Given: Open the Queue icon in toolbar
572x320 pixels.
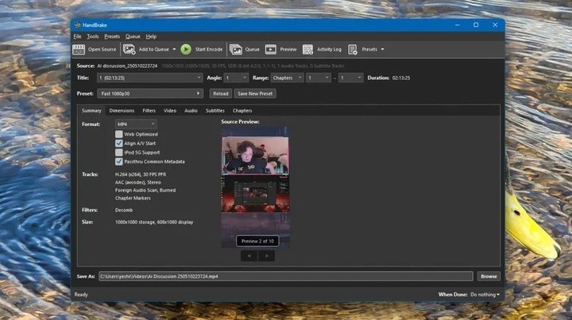Looking at the screenshot, I should (x=235, y=49).
